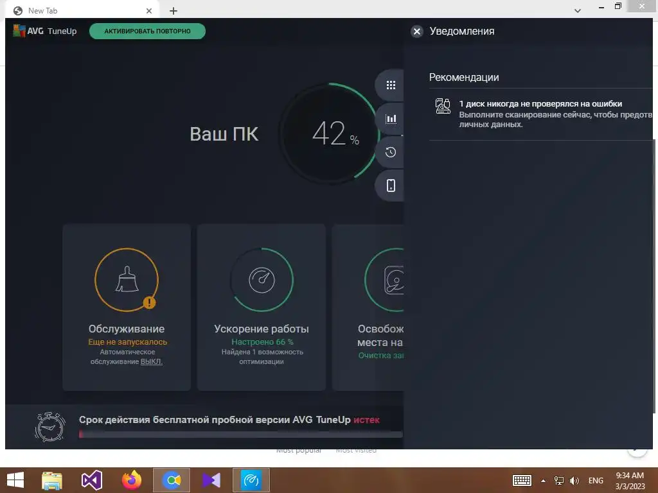This screenshot has width=658, height=493.
Task: Click the Ускорение работы speedometer icon
Action: tap(262, 280)
